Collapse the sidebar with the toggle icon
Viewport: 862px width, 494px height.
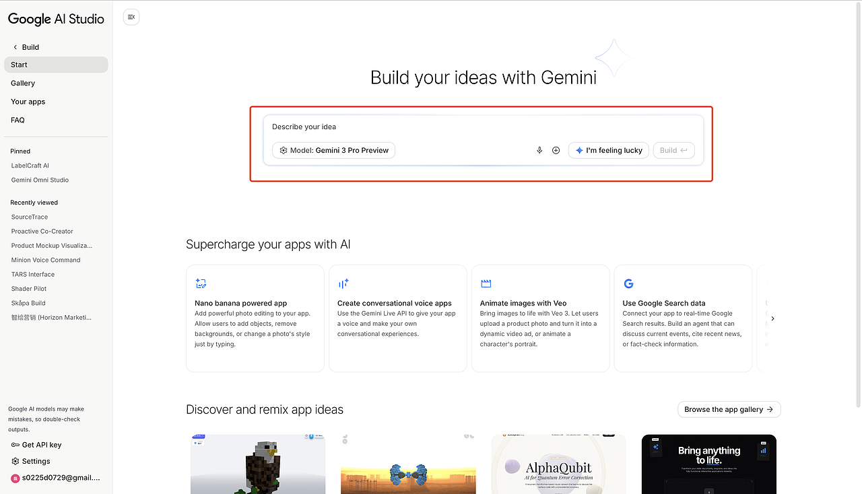pyautogui.click(x=131, y=17)
